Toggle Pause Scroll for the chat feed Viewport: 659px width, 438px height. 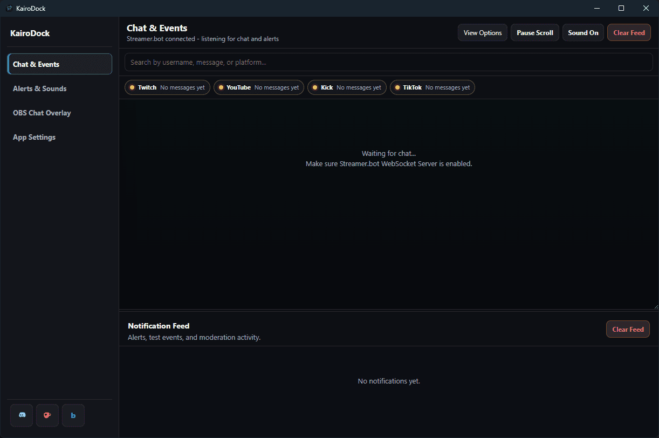tap(535, 32)
